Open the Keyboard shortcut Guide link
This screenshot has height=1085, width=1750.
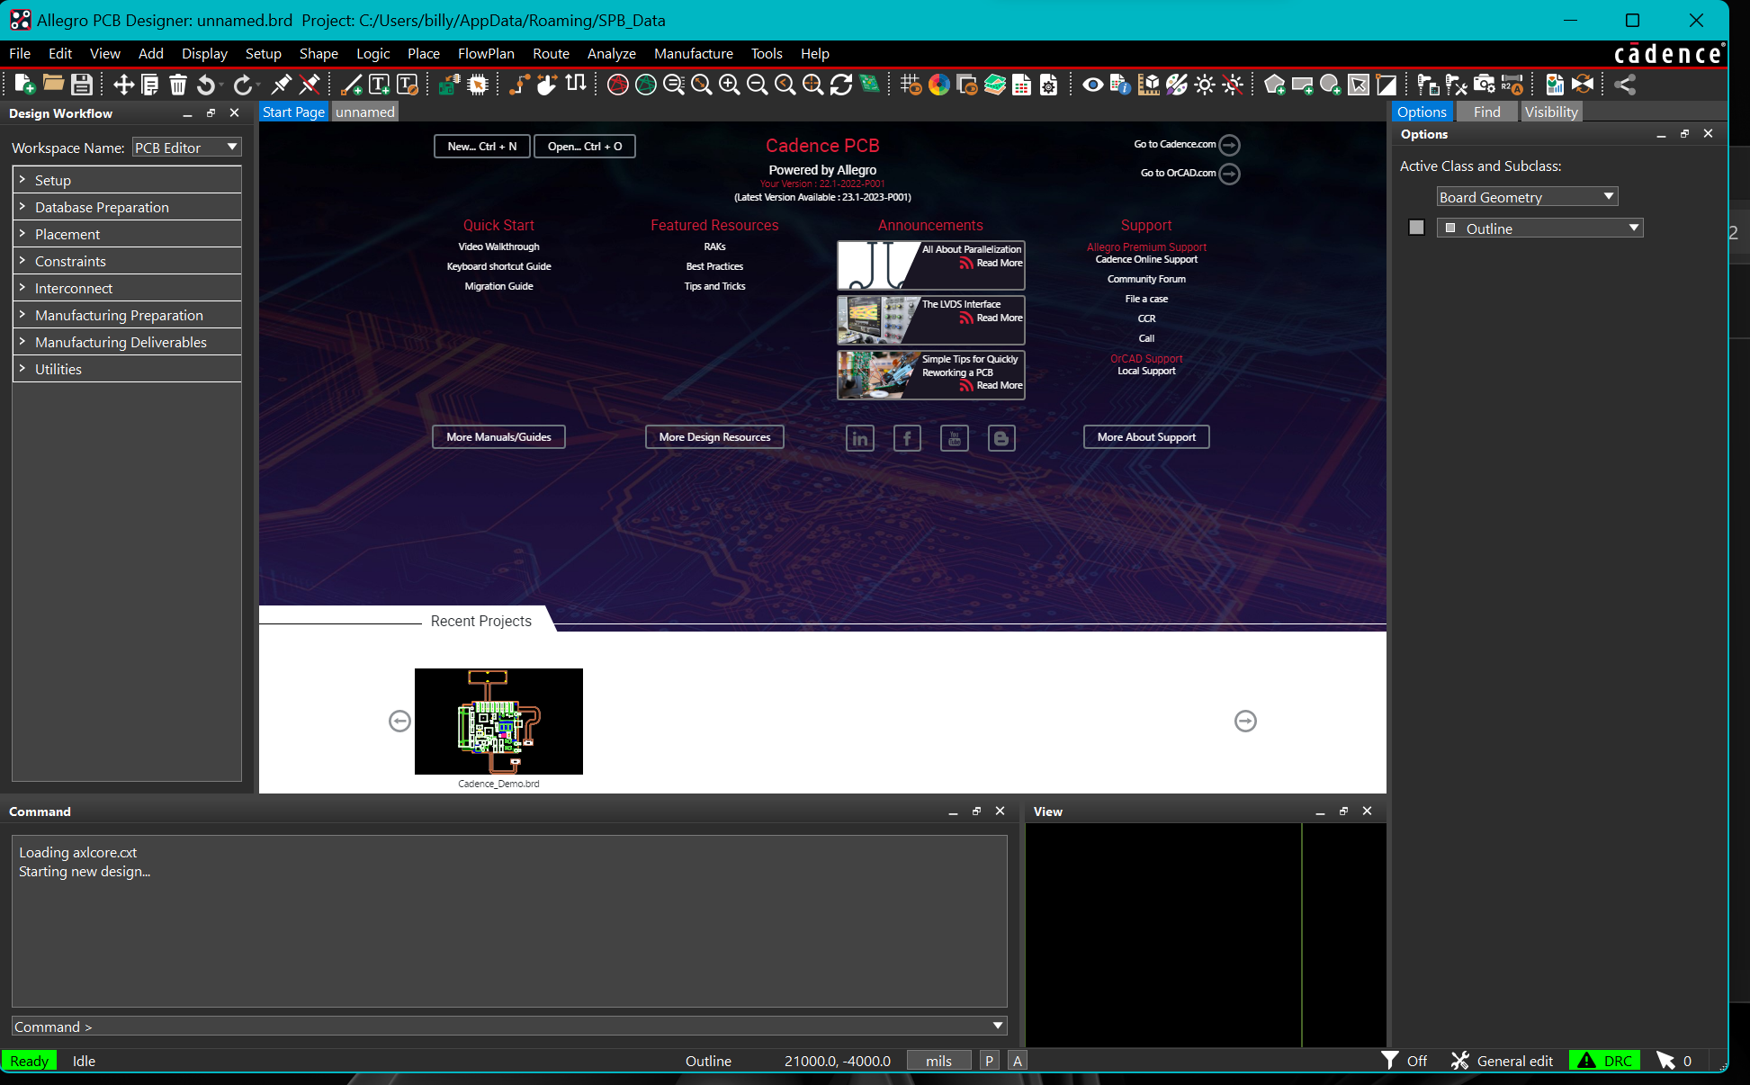[498, 266]
